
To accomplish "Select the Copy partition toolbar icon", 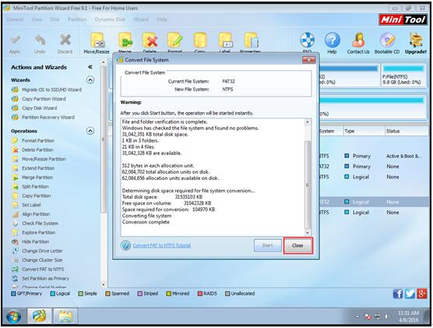I will [200, 41].
